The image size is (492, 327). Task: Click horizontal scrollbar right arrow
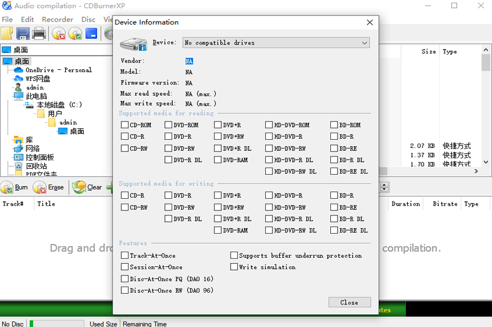click(476, 171)
